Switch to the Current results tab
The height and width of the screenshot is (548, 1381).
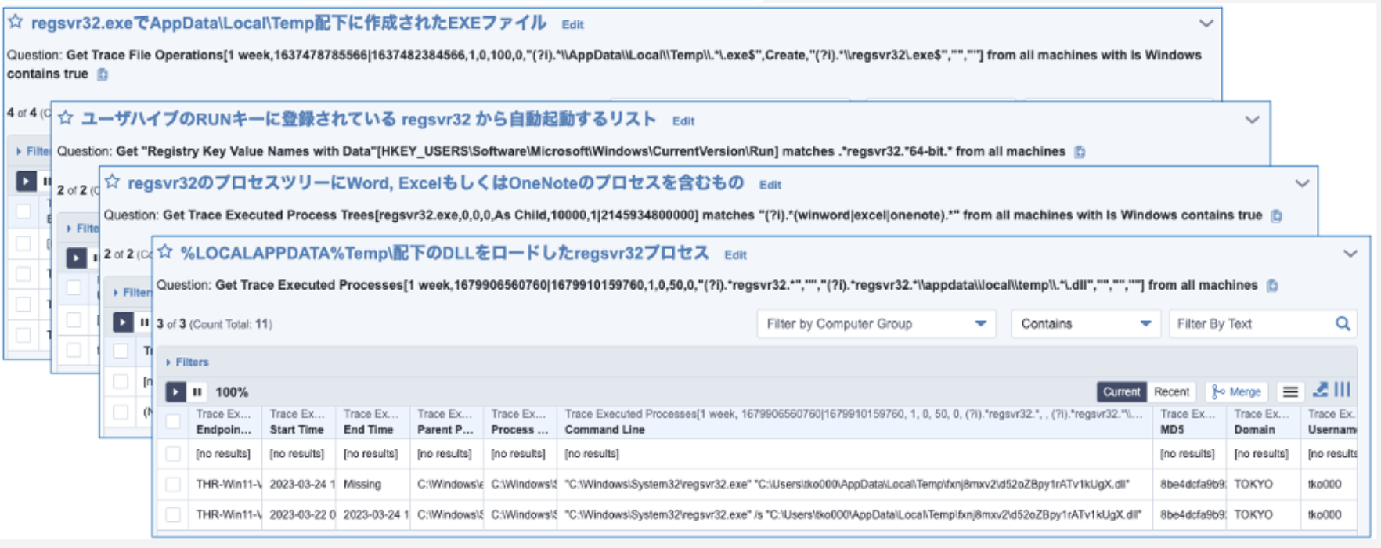coord(1121,391)
